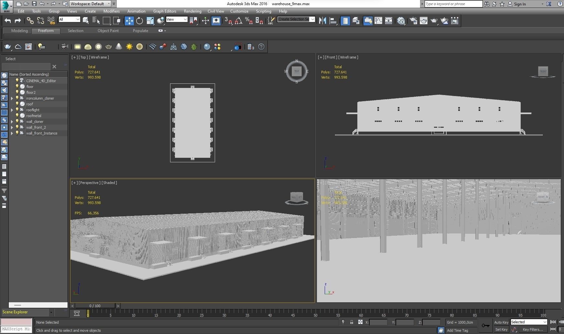The height and width of the screenshot is (334, 564).
Task: Click the camera icon in the lower toolbar
Action: pyautogui.click(x=64, y=47)
